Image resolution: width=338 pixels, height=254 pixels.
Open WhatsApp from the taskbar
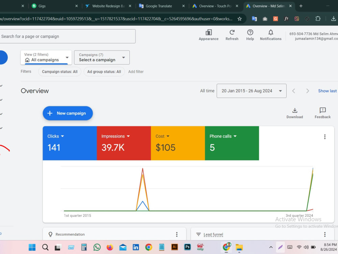click(x=97, y=247)
